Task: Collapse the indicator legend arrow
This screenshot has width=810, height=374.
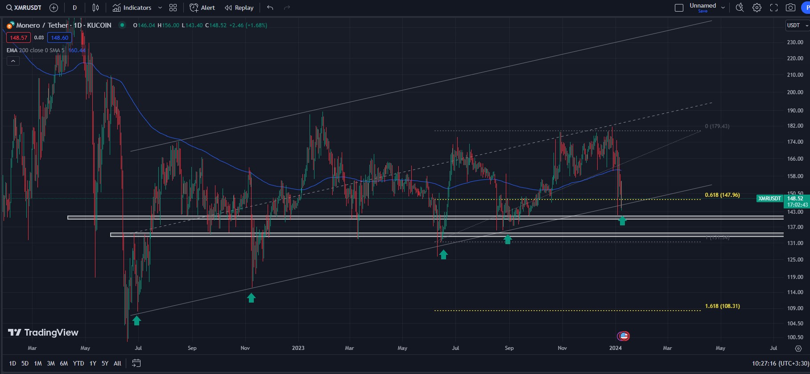Action: click(x=13, y=61)
